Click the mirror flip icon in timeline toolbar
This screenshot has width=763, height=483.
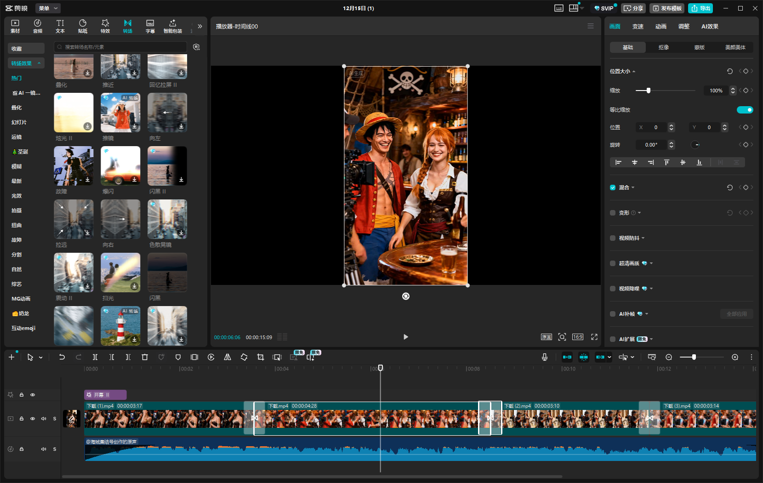pyautogui.click(x=228, y=357)
